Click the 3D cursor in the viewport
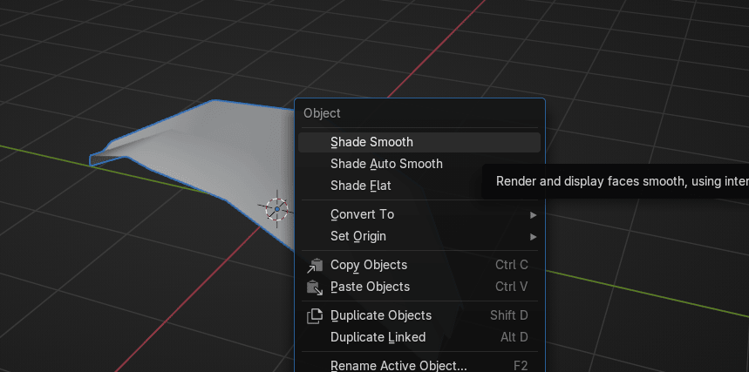This screenshot has height=372, width=749. 276,209
